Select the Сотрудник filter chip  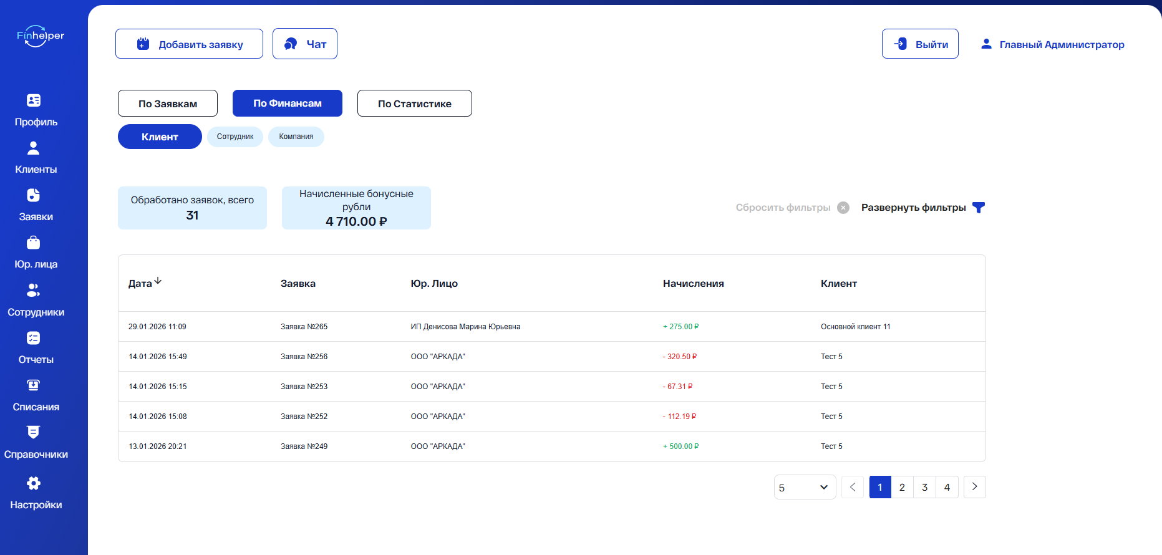(235, 137)
